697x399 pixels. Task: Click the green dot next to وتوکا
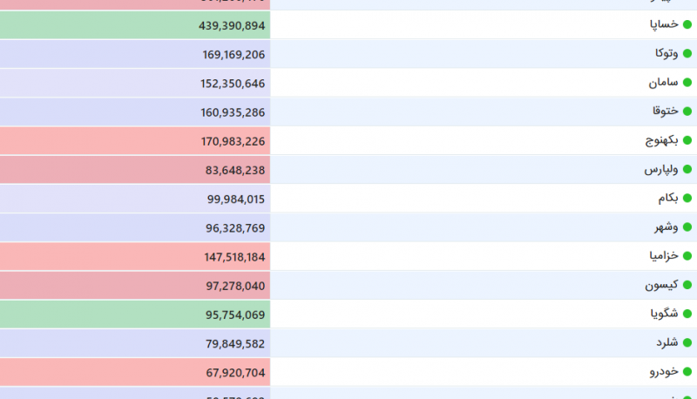pos(687,53)
